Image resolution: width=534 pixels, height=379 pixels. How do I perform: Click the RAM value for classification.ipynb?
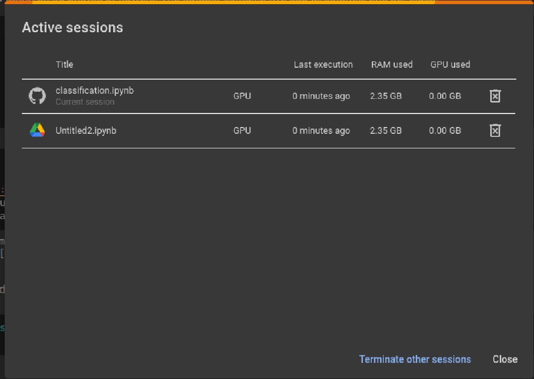(386, 96)
